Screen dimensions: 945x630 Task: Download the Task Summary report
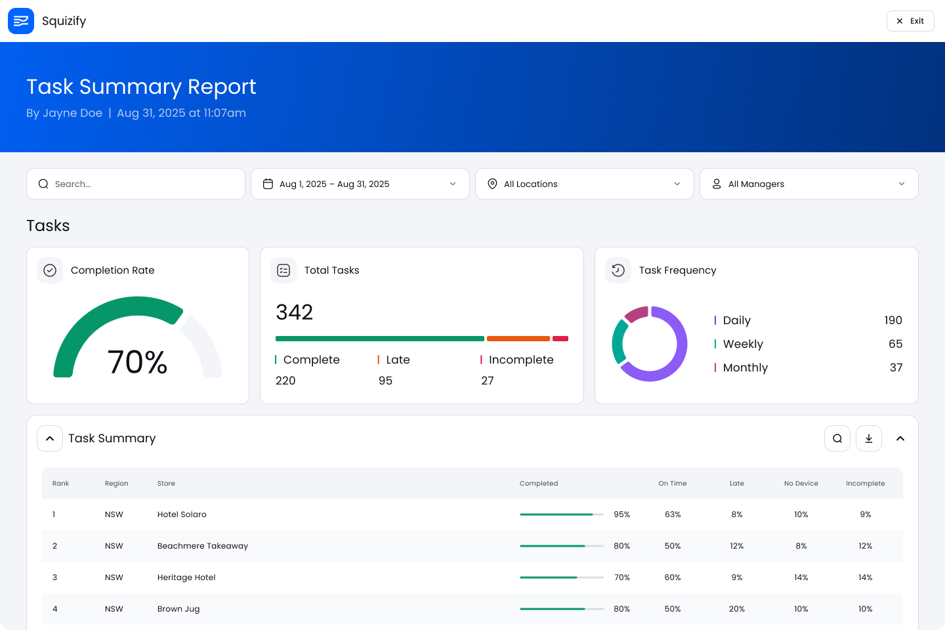[x=869, y=438]
